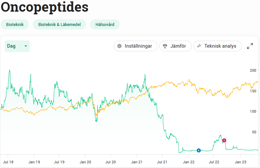Select the red S marker on the chart

pos(224,140)
